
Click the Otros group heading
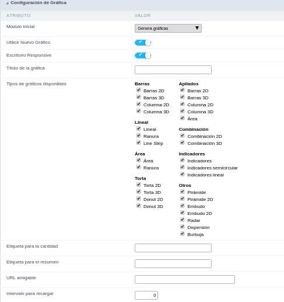click(185, 185)
